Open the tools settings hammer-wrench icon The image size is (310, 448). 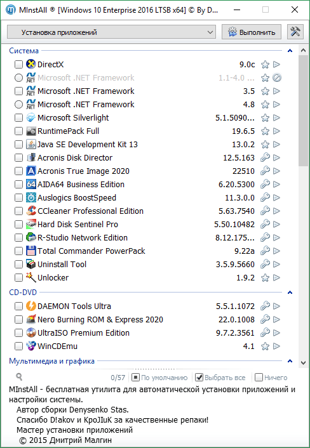coord(295,32)
